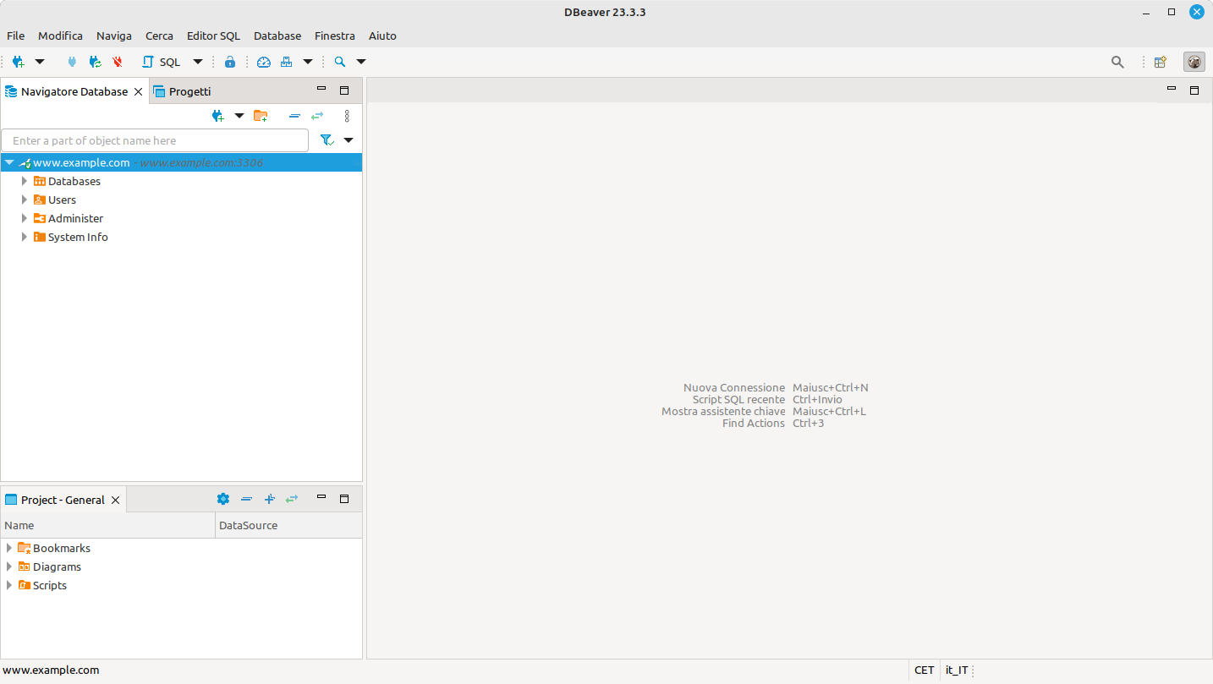Image resolution: width=1213 pixels, height=684 pixels.
Task: Open the Aiuto menu
Action: pyautogui.click(x=382, y=36)
